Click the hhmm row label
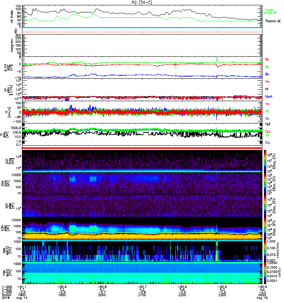 pyautogui.click(x=6, y=295)
